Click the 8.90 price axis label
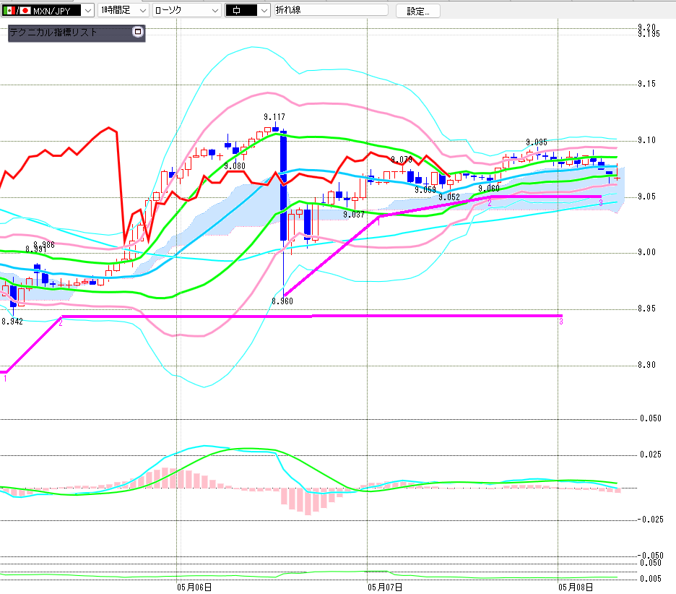The width and height of the screenshot is (676, 594). tap(646, 365)
